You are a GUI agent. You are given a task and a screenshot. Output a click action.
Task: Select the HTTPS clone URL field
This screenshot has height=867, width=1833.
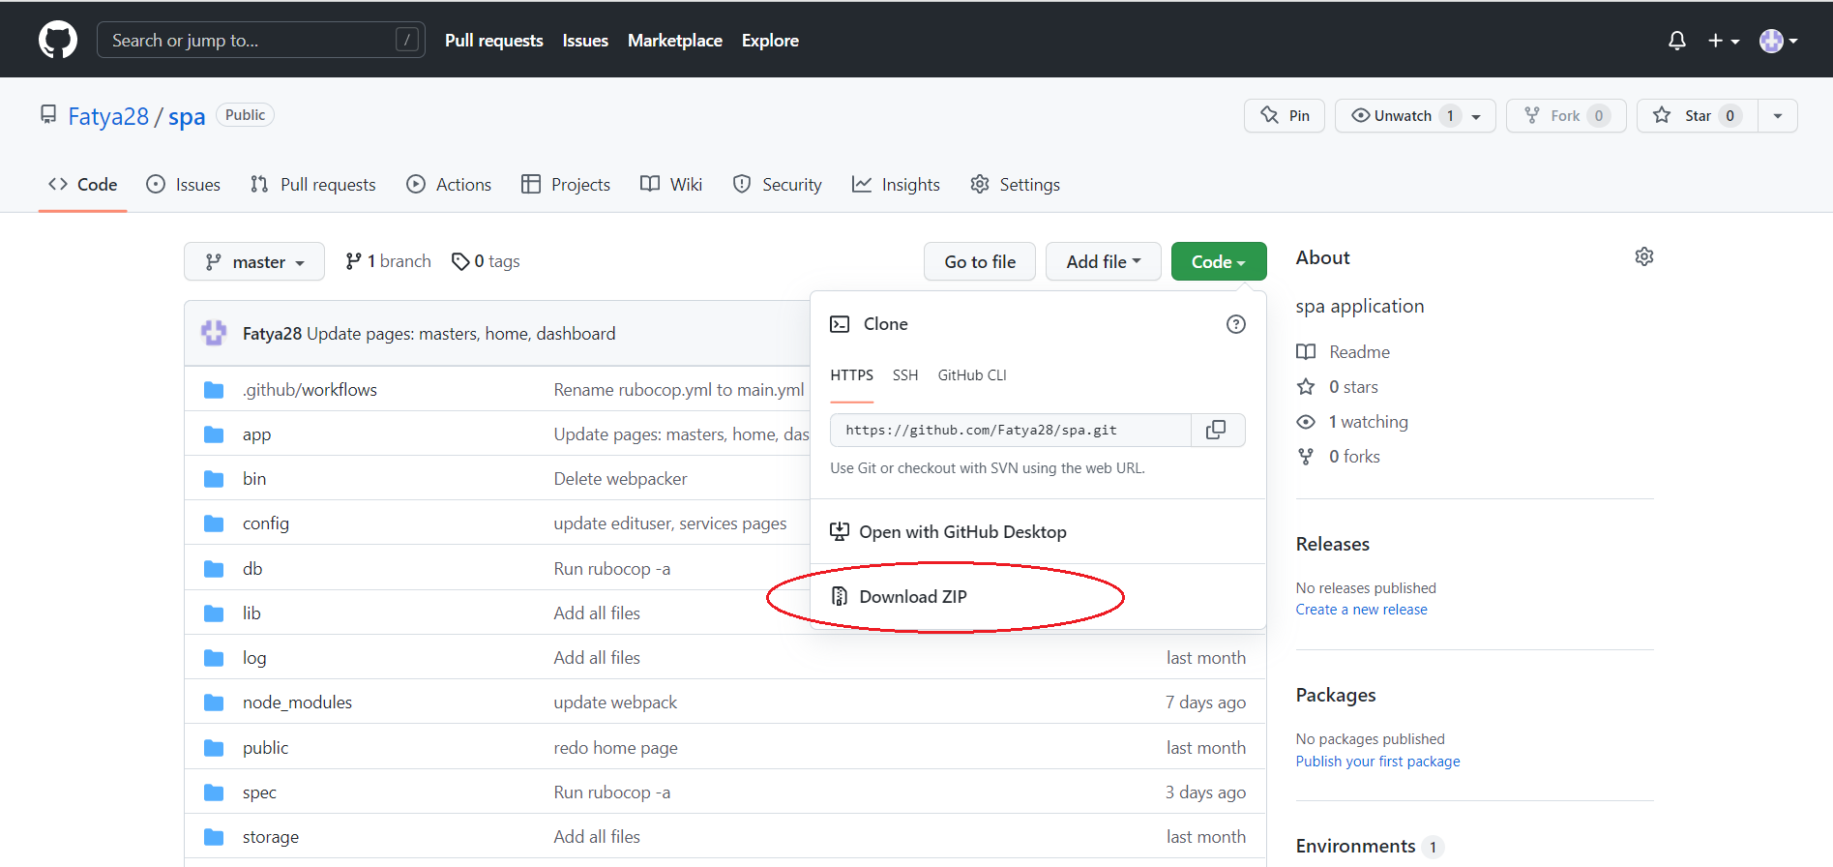[1011, 430]
